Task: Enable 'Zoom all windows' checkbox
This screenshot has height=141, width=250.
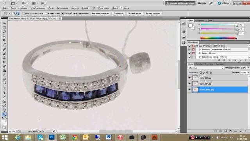Action: 46,13
